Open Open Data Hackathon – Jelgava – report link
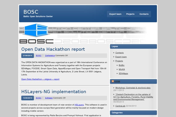The height and width of the screenshot is (117, 176). [x=40, y=79]
